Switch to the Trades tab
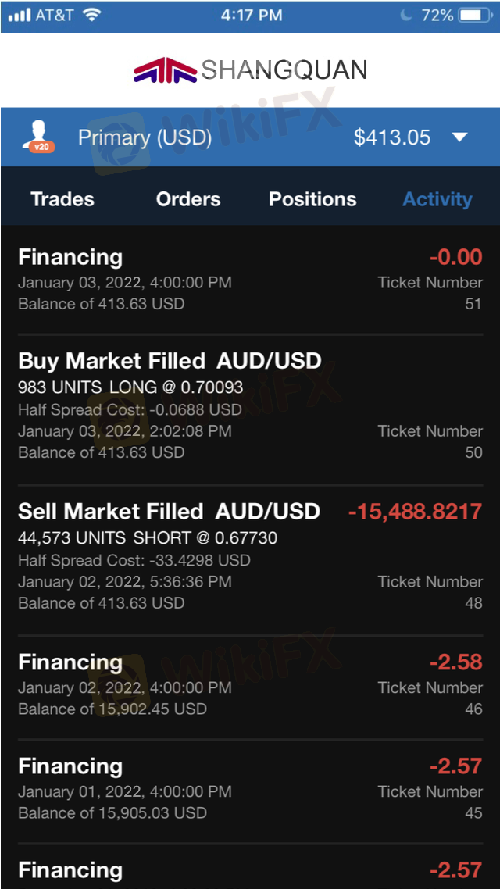Viewport: 500px width, 889px height. 62,199
